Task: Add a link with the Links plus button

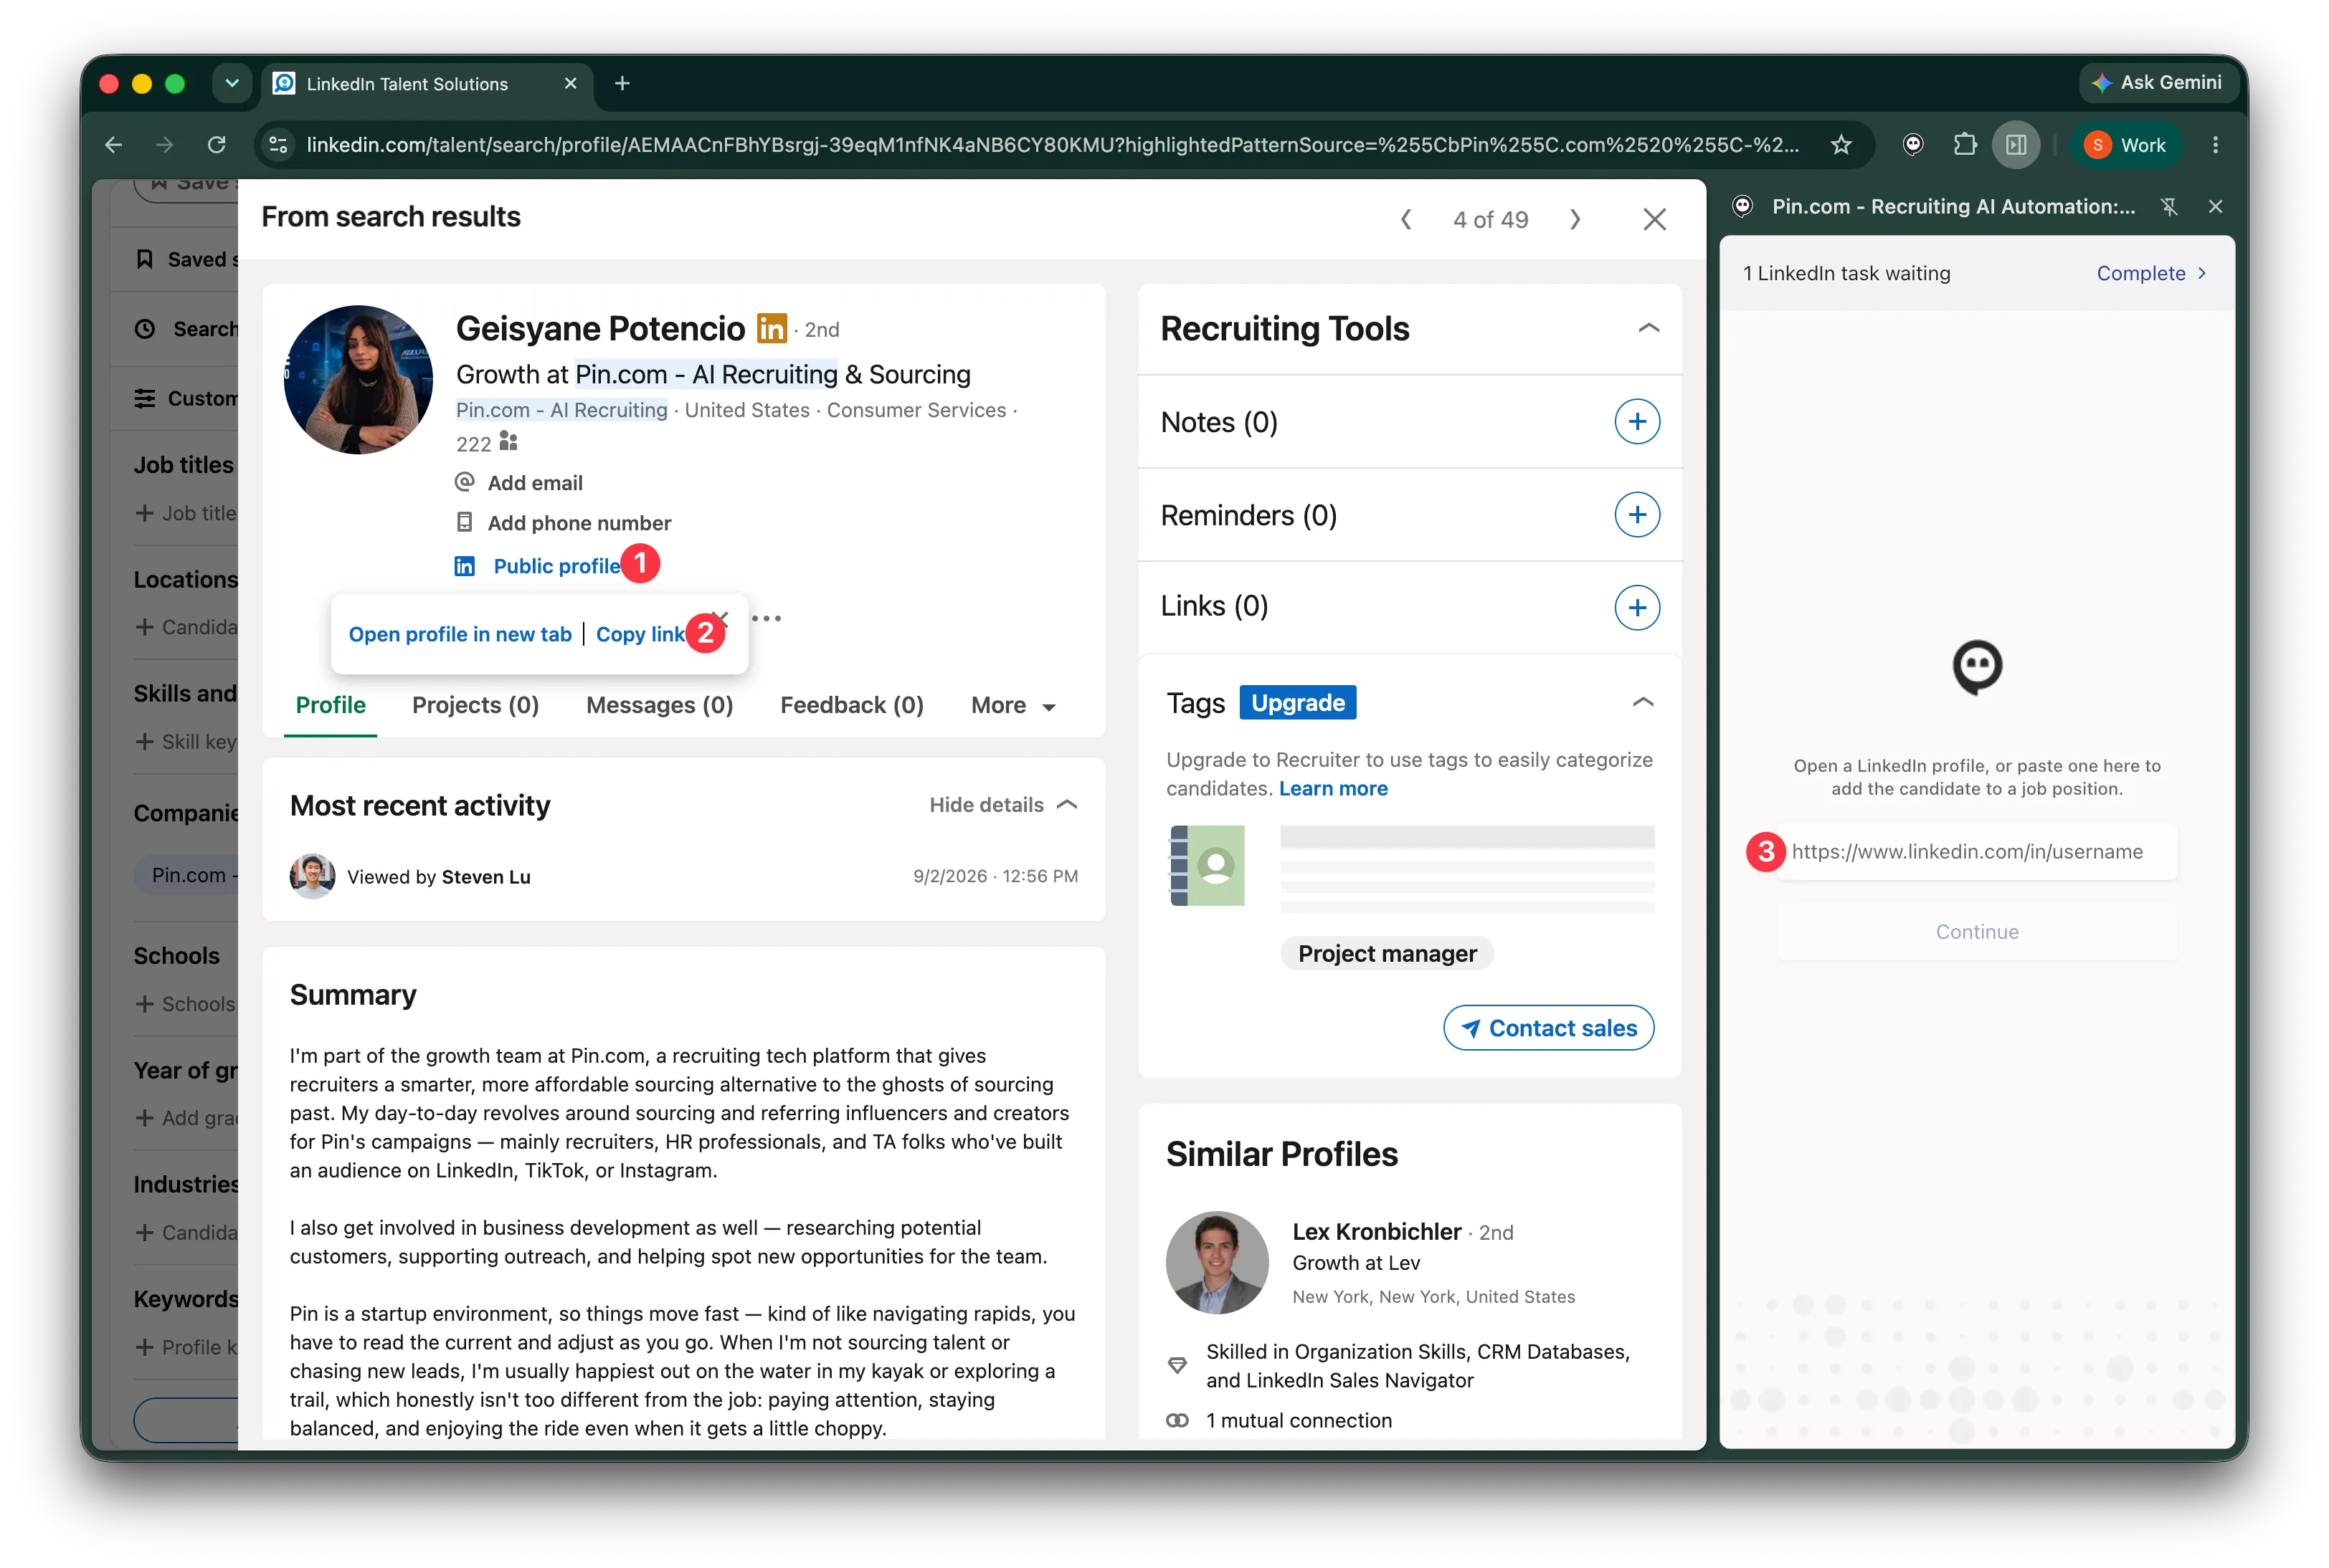Action: (1637, 608)
